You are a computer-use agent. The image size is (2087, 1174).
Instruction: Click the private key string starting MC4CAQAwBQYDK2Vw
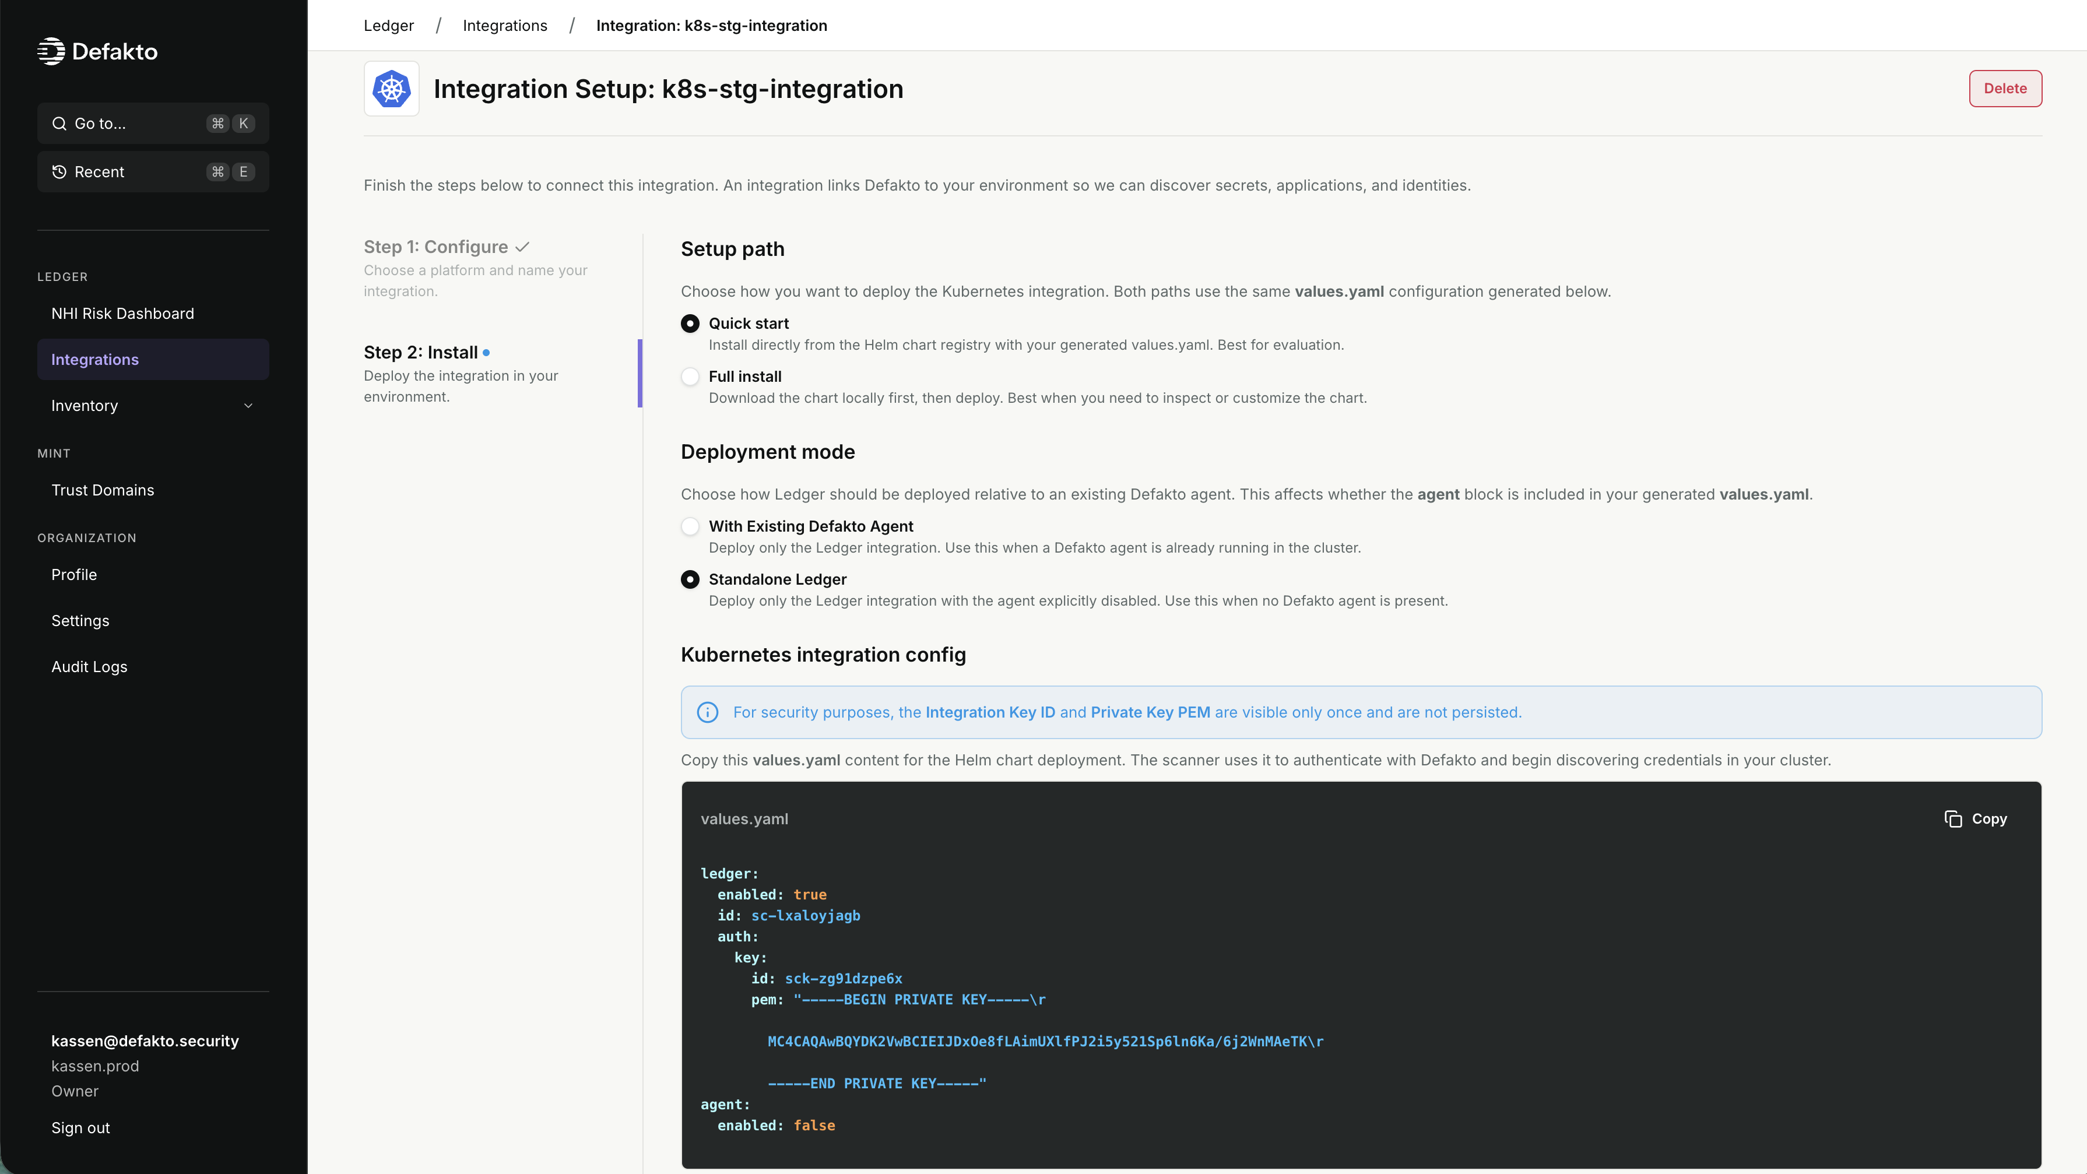pyautogui.click(x=1045, y=1042)
